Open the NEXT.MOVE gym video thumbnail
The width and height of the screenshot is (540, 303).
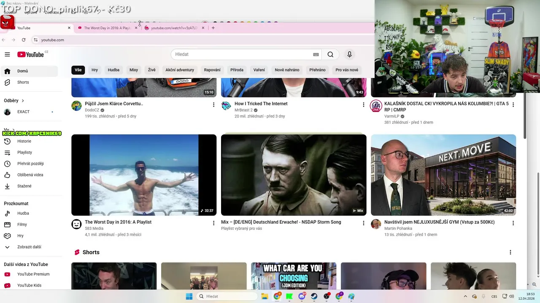(443, 175)
